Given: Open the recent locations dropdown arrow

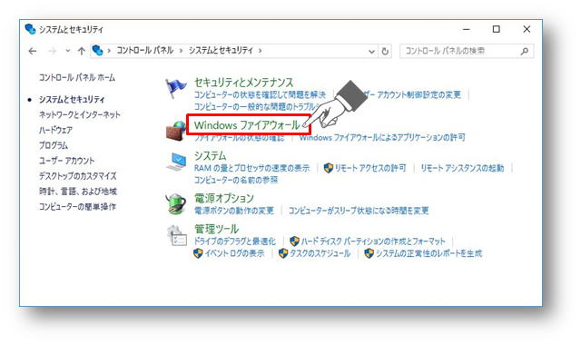Looking at the screenshot, I should [67, 51].
